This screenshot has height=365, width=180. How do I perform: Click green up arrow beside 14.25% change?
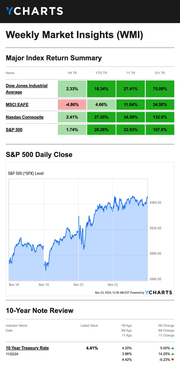point(173,354)
